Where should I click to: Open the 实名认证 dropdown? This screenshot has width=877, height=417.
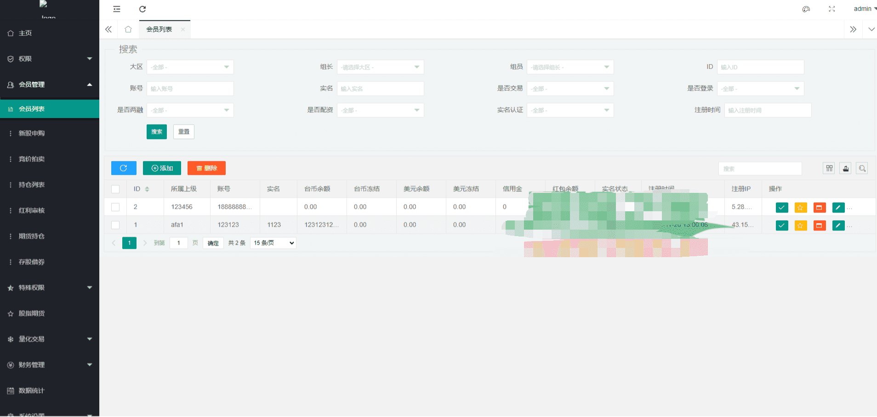[570, 110]
